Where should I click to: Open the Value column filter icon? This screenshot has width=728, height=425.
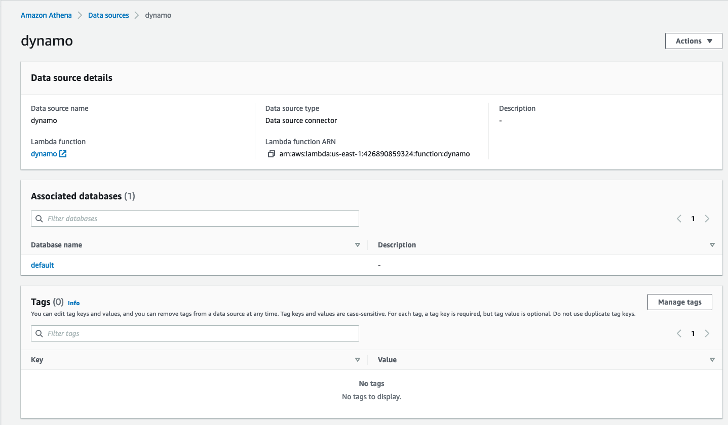point(712,360)
